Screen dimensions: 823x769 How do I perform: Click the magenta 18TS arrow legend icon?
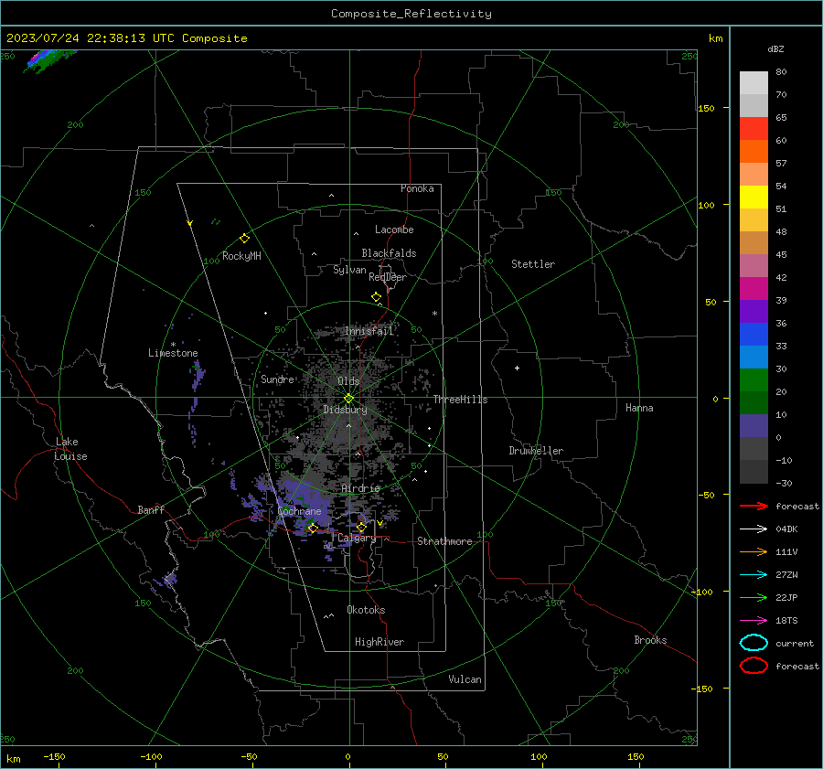754,621
